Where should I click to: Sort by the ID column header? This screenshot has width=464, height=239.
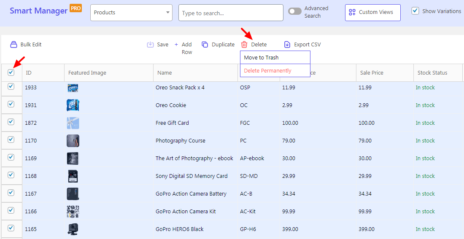[43, 73]
